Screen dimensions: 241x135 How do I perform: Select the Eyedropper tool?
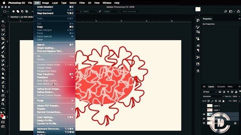pos(3,43)
